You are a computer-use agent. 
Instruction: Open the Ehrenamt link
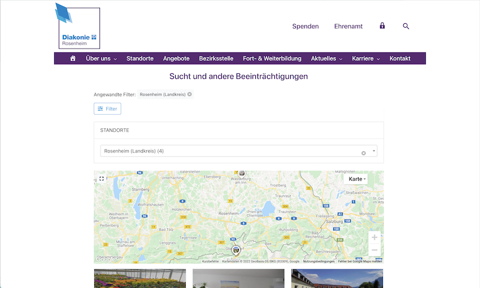tap(348, 27)
